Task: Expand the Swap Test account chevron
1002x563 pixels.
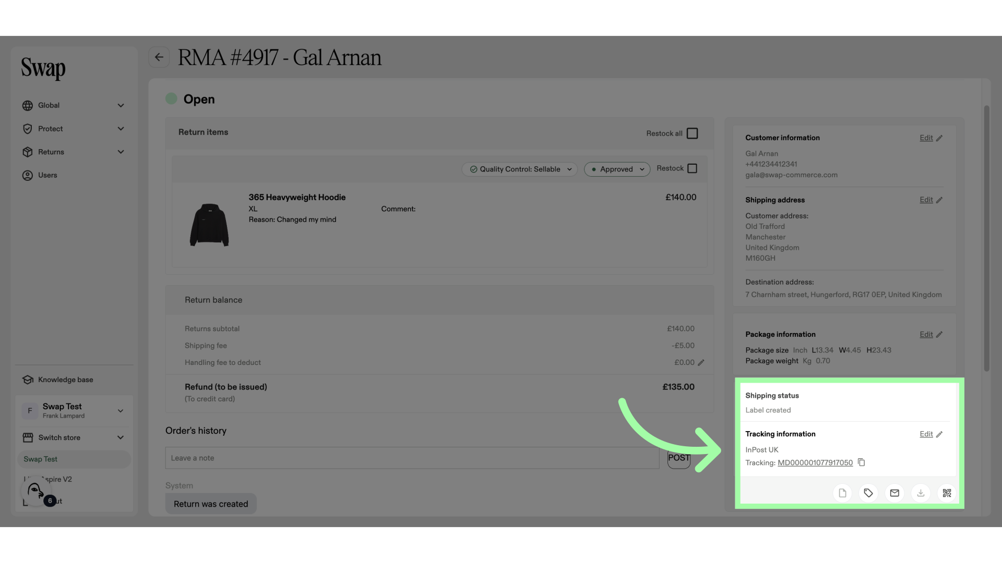Action: (x=121, y=411)
